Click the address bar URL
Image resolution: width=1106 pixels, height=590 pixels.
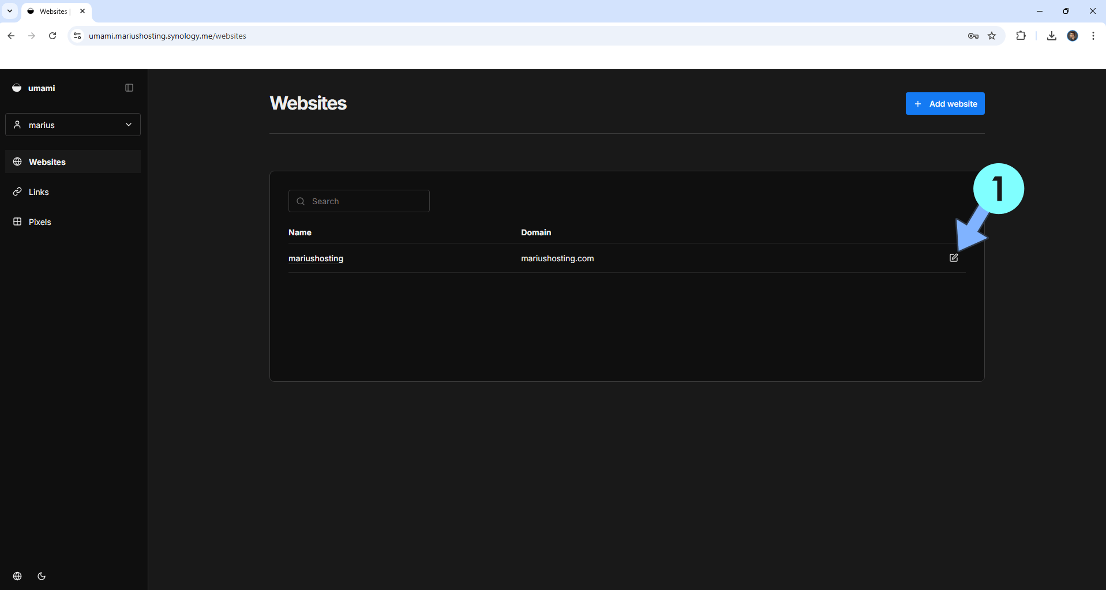[x=167, y=36]
